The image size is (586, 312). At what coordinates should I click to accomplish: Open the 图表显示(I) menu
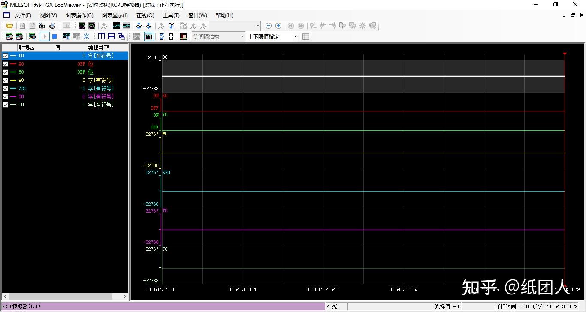tap(114, 15)
